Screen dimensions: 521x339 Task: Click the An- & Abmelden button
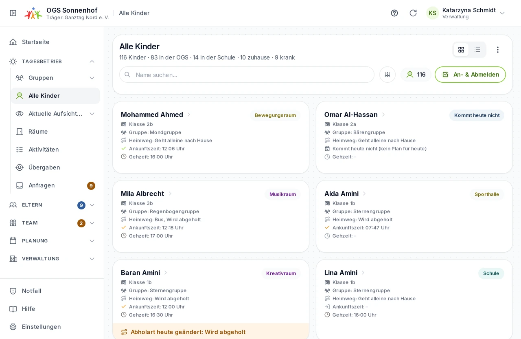click(470, 75)
